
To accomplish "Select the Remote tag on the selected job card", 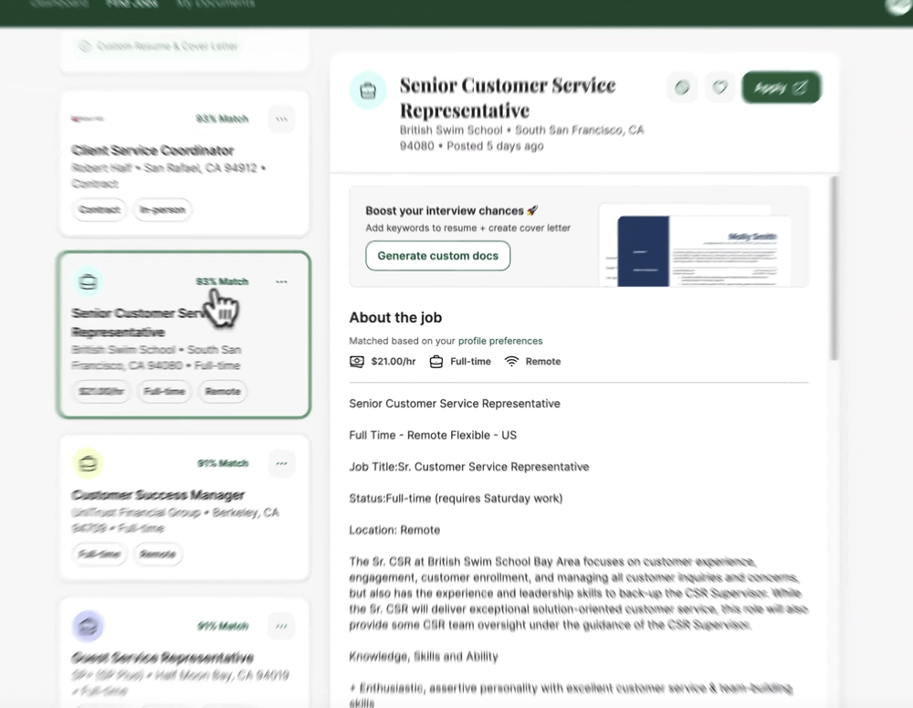I will pyautogui.click(x=222, y=391).
